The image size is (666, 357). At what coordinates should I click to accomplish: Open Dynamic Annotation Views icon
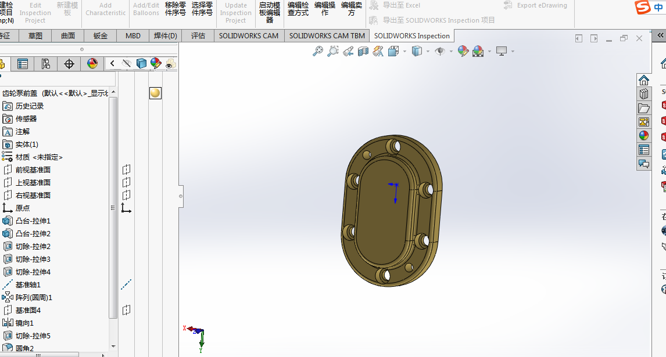pos(378,51)
